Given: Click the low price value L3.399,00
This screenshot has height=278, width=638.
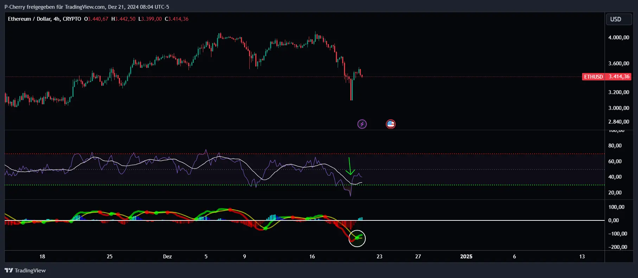Looking at the screenshot, I should coord(150,19).
